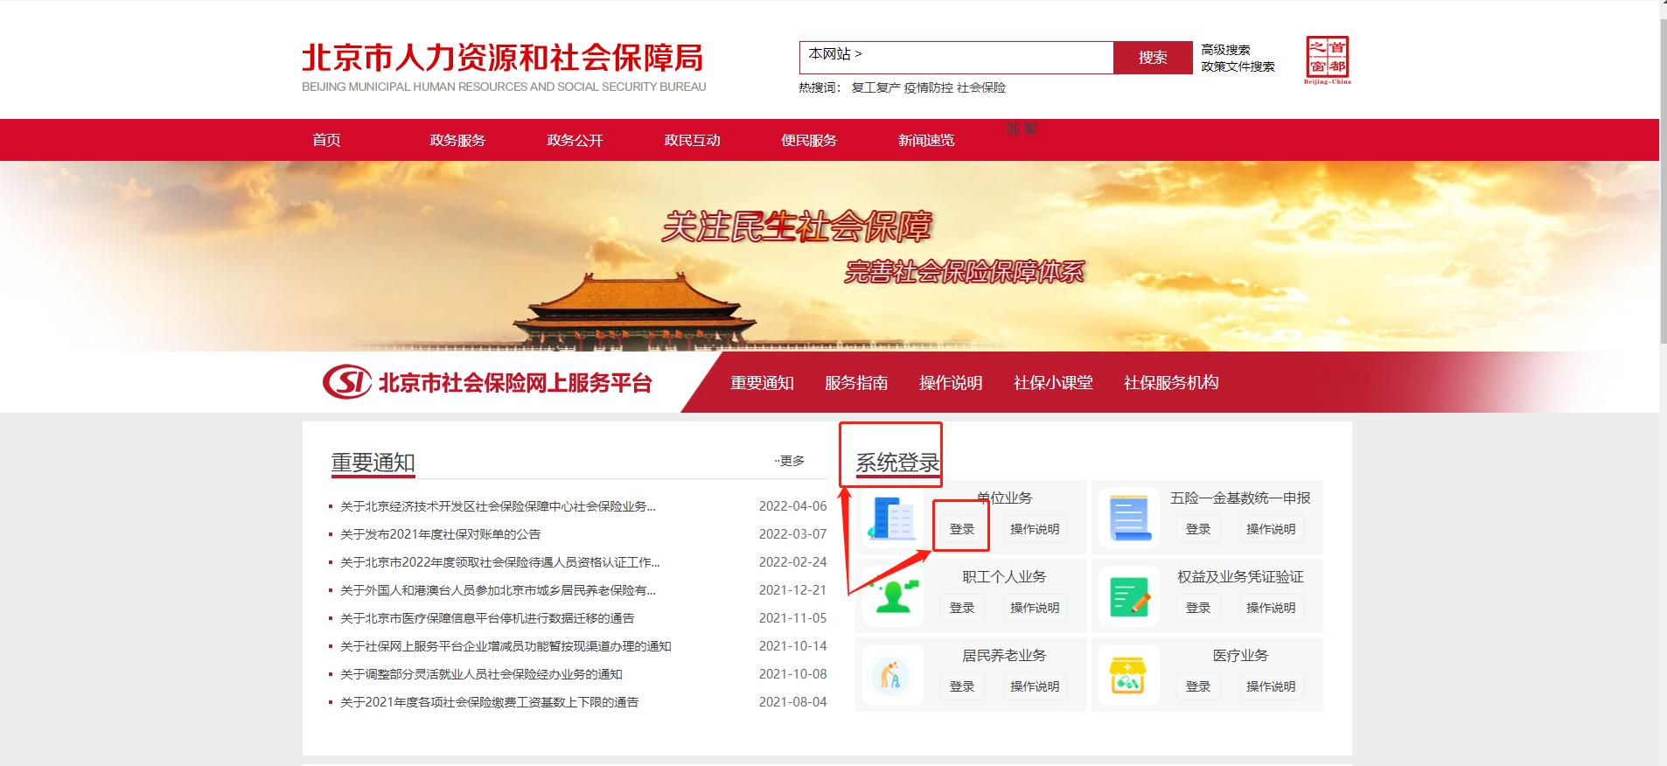Click the 居民养老业务 elderly icon

point(892,674)
